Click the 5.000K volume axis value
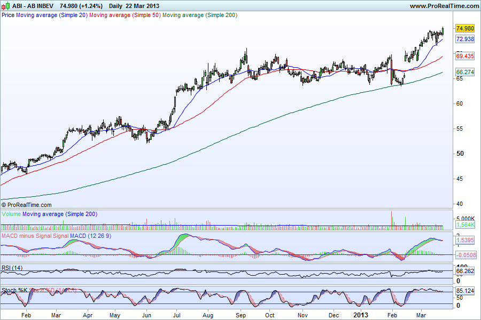This screenshot has height=320, width=481. click(466, 219)
